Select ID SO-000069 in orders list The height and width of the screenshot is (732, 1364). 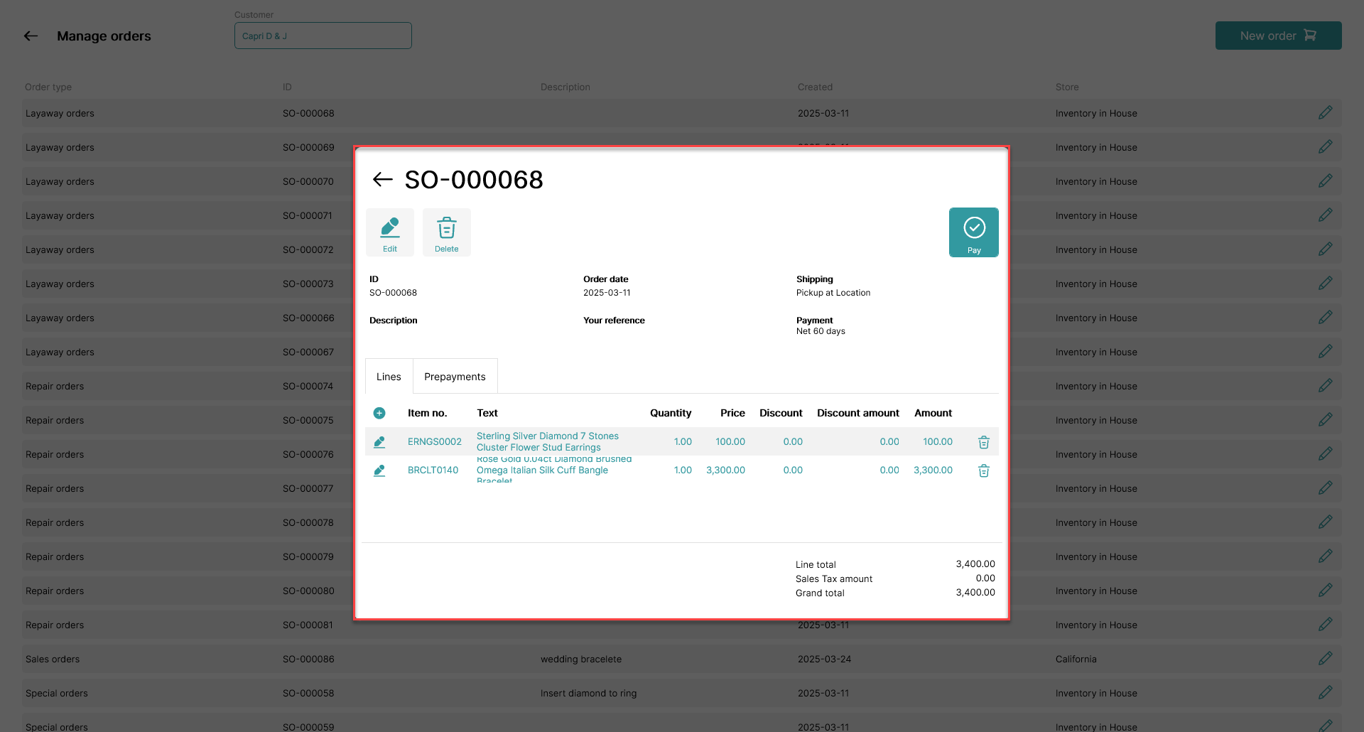pos(308,148)
